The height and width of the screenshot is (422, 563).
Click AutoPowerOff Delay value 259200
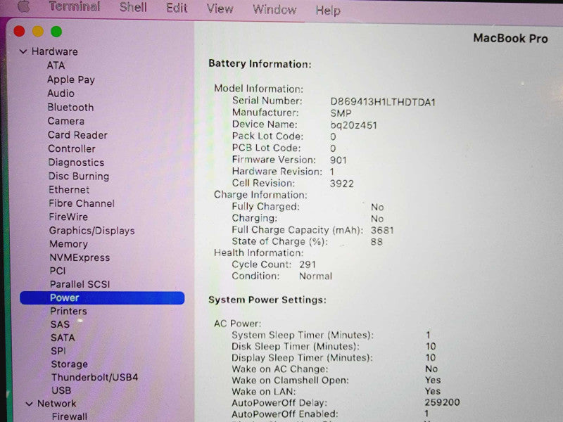442,402
